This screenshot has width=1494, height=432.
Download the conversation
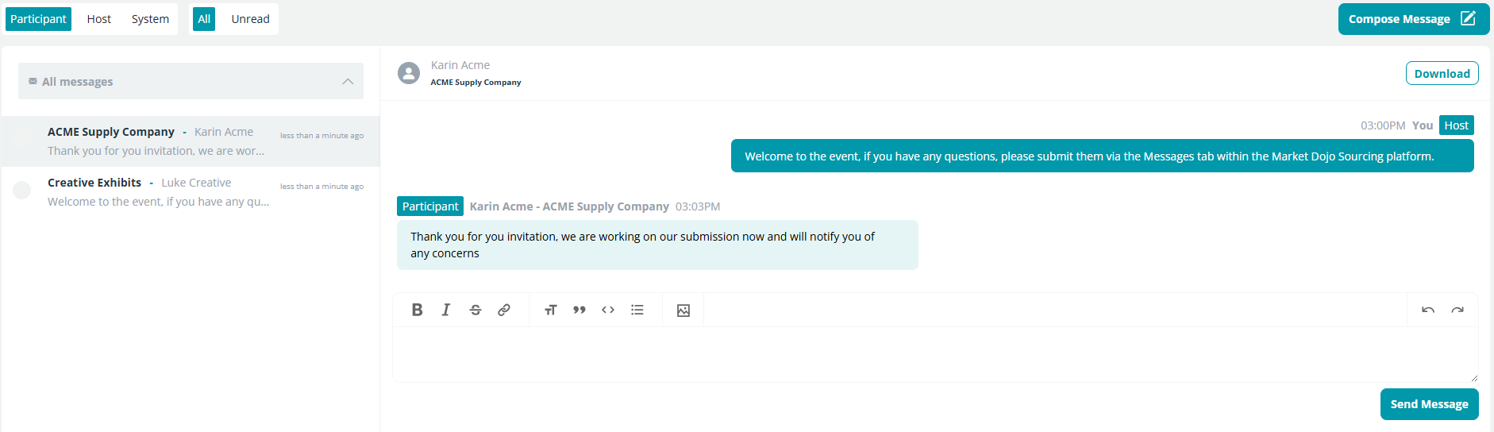pos(1442,73)
